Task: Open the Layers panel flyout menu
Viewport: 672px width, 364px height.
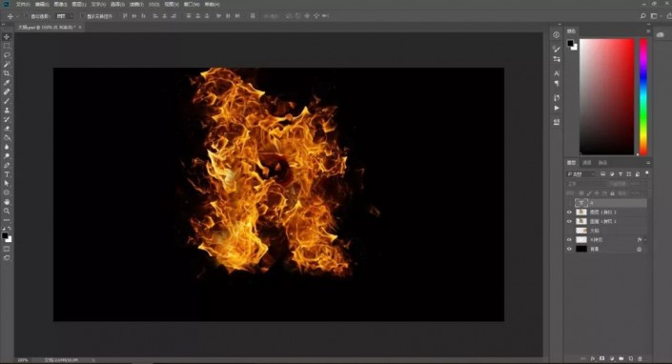Action: pos(648,163)
